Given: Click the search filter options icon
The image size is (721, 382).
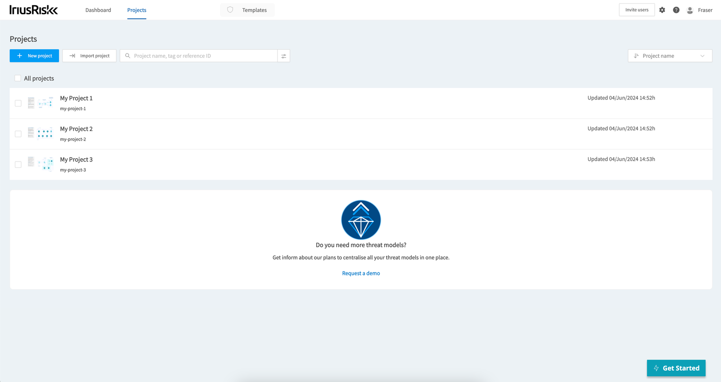Looking at the screenshot, I should [284, 56].
